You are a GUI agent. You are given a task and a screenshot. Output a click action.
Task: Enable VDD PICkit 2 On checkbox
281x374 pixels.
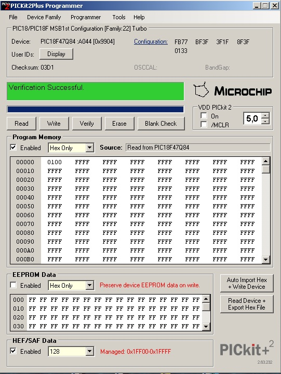click(204, 116)
